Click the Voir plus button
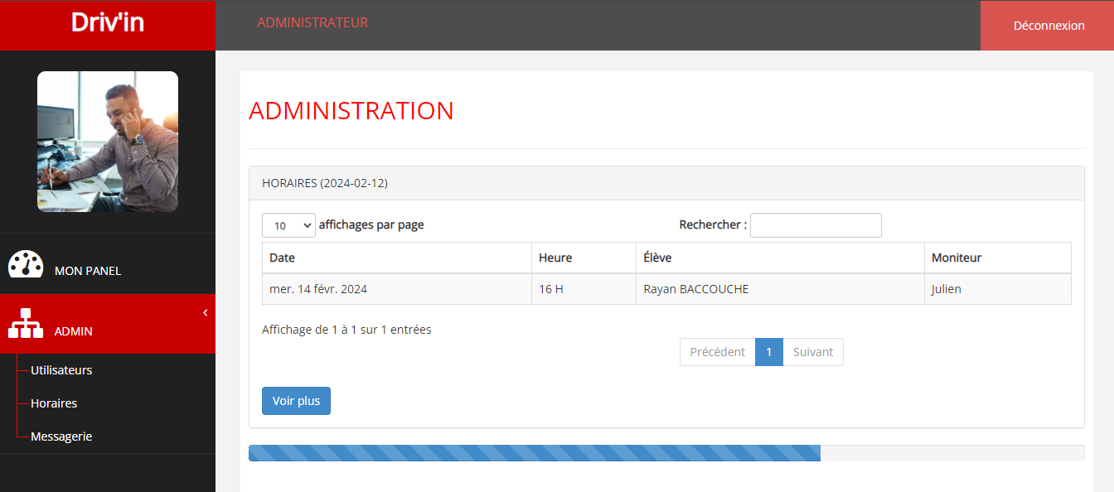The height and width of the screenshot is (492, 1114). pos(296,400)
